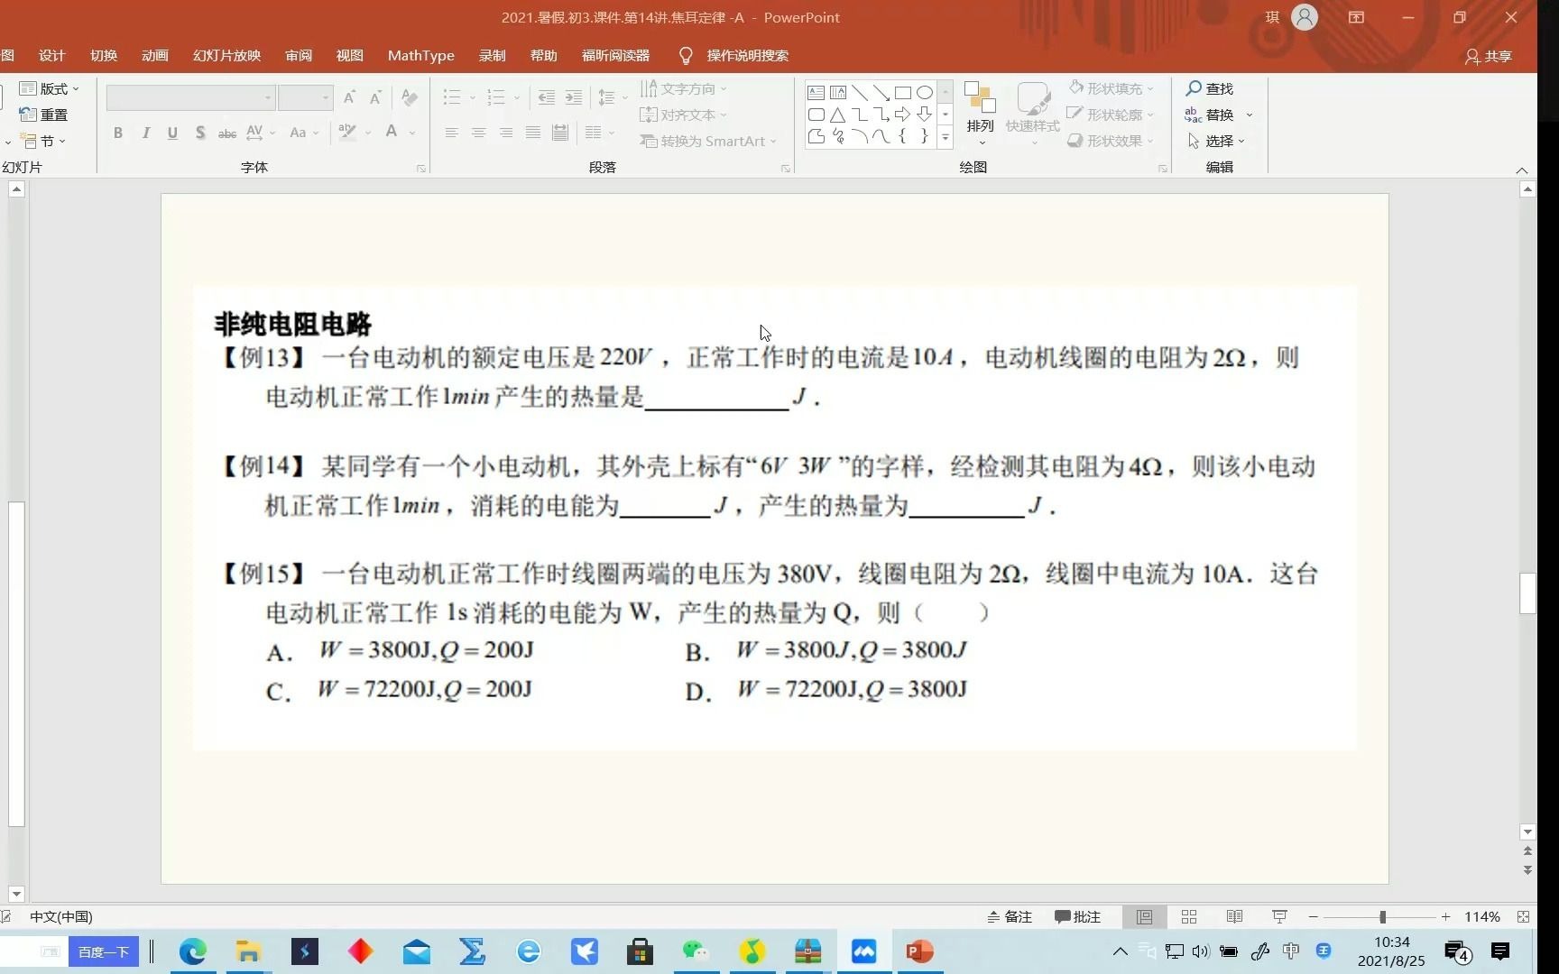Open 排列 arrange menu
This screenshot has width=1559, height=974.
coord(981,114)
